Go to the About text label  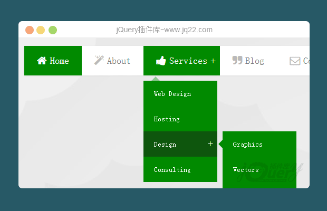pos(118,61)
